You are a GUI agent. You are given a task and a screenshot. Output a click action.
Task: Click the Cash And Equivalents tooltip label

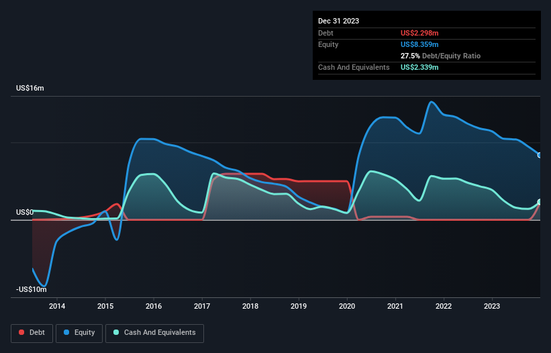tap(354, 67)
